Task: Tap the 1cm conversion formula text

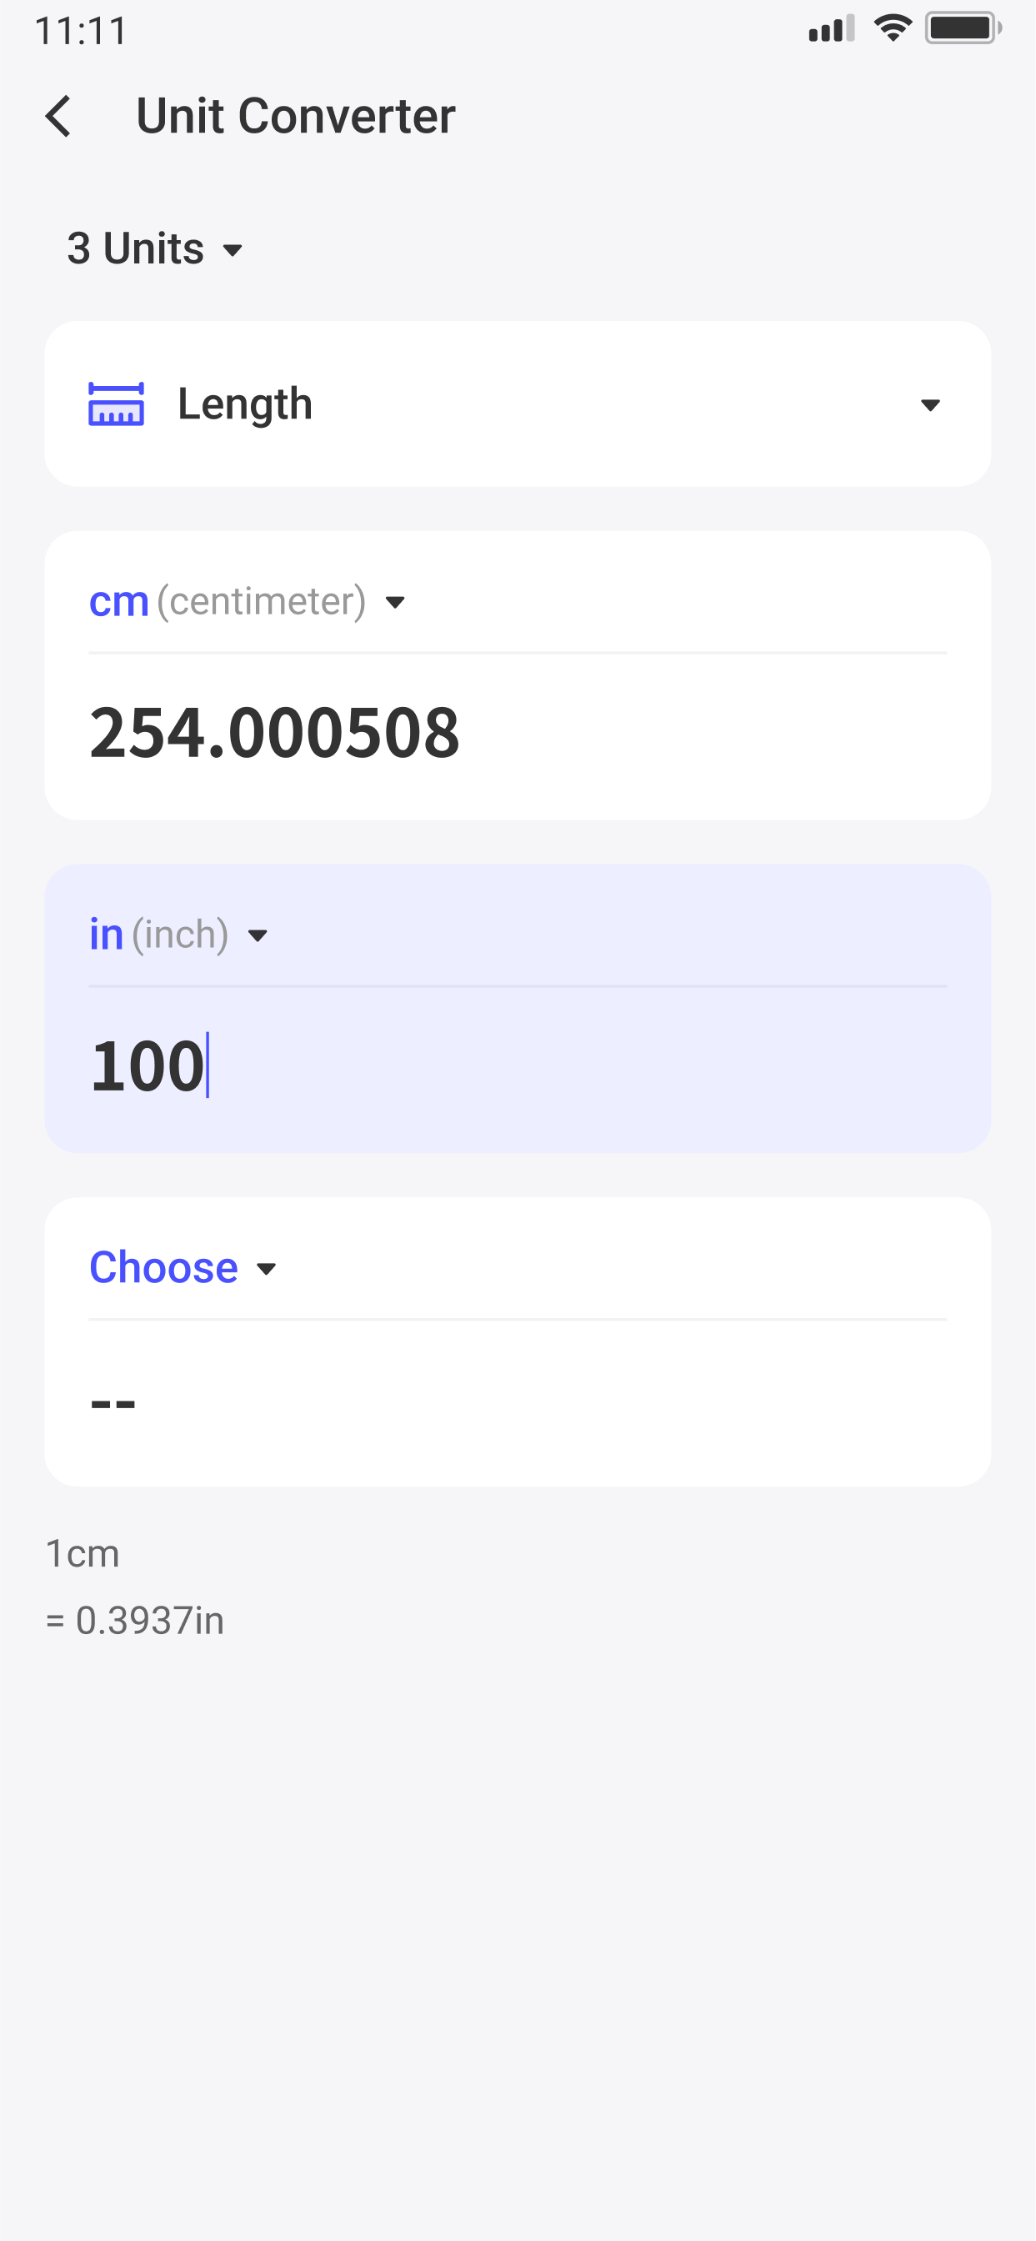Action: coord(83,1554)
